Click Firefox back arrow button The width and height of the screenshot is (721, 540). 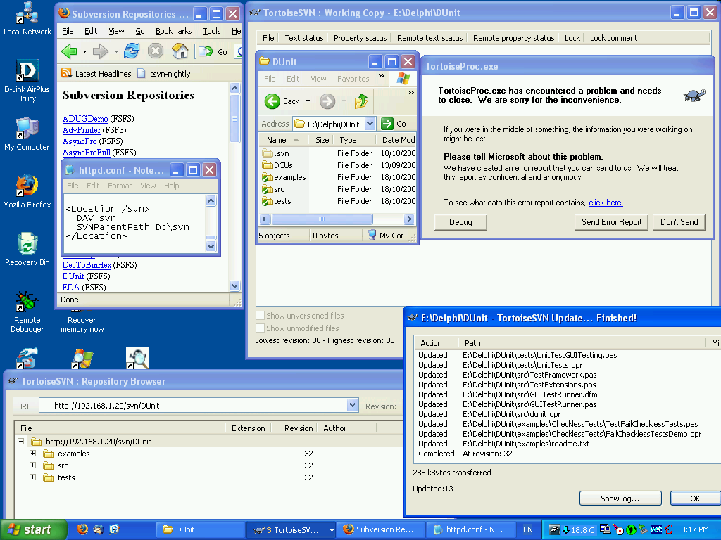pos(70,51)
